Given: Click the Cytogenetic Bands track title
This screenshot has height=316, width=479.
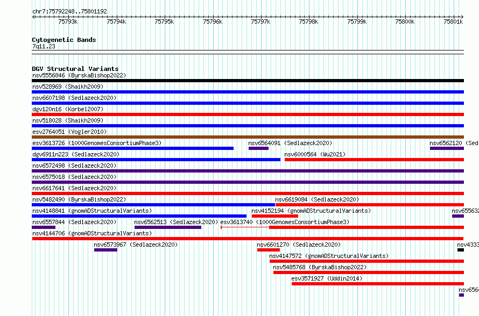Looking at the screenshot, I should (x=64, y=40).
